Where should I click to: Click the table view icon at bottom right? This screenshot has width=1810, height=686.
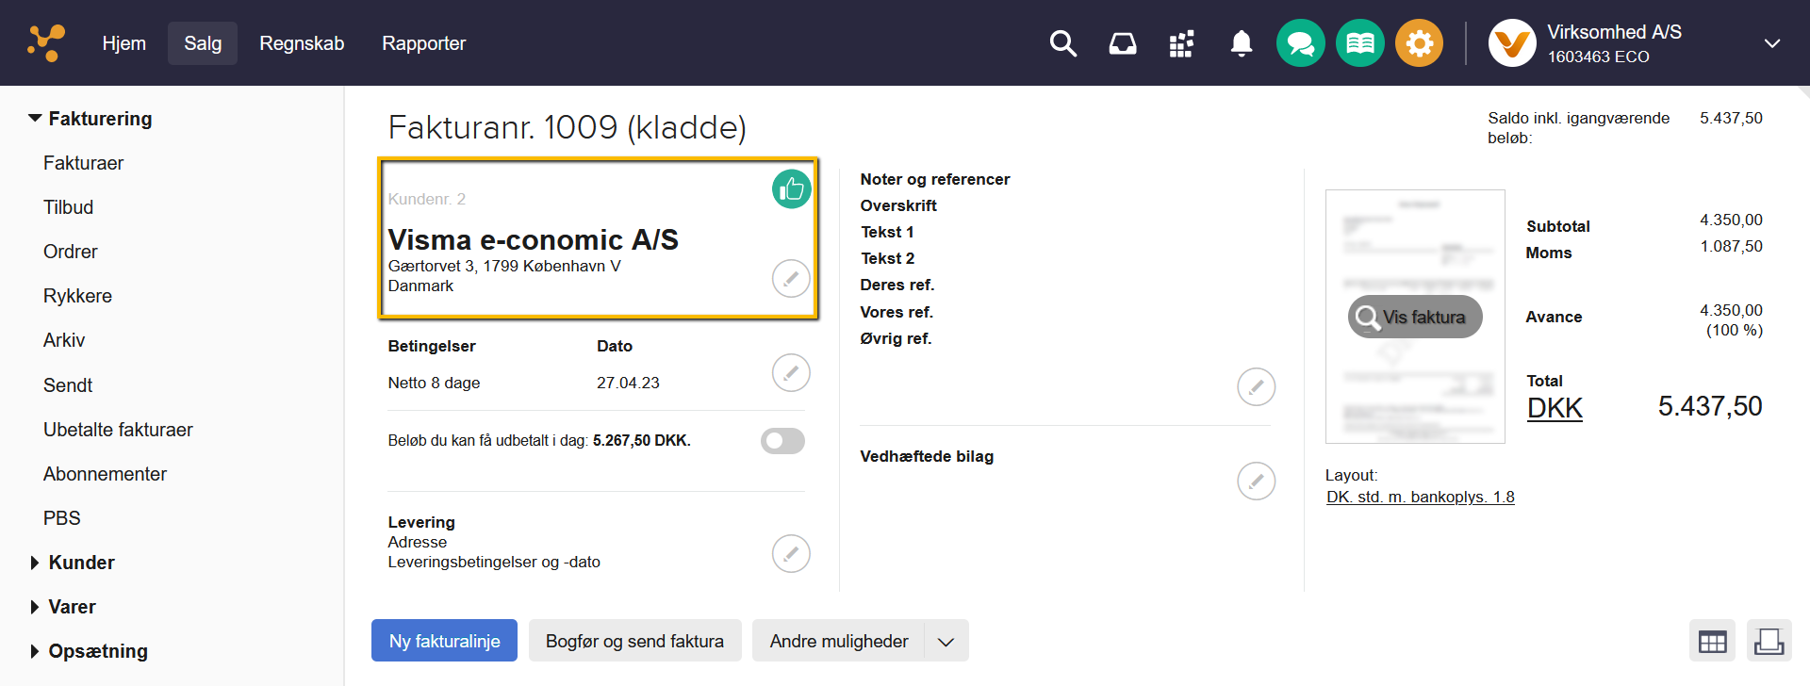point(1712,642)
